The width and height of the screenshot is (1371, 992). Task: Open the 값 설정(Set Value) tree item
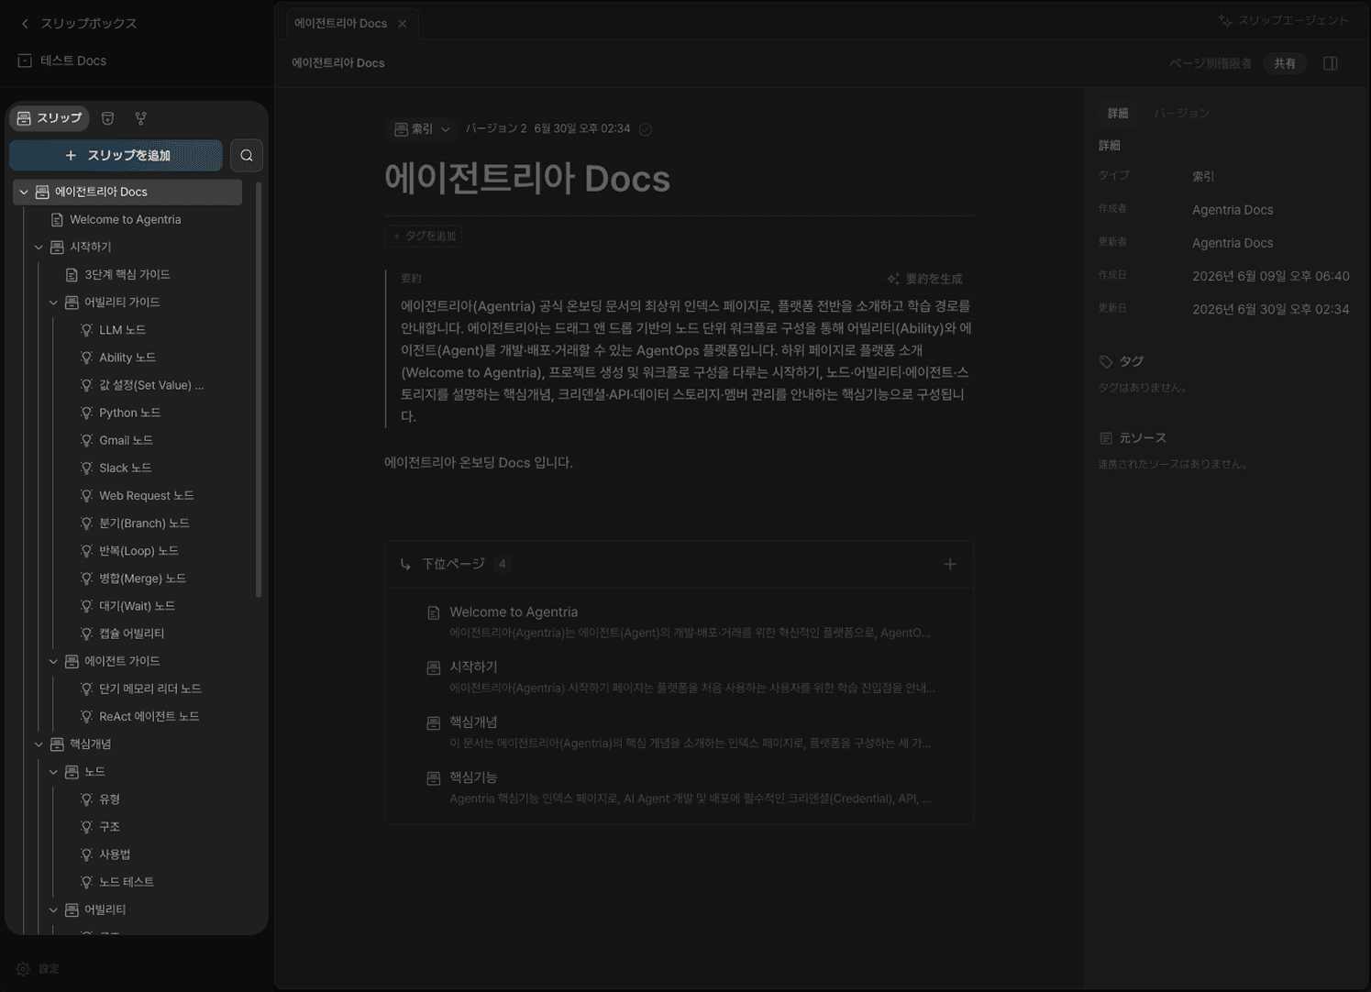(151, 385)
